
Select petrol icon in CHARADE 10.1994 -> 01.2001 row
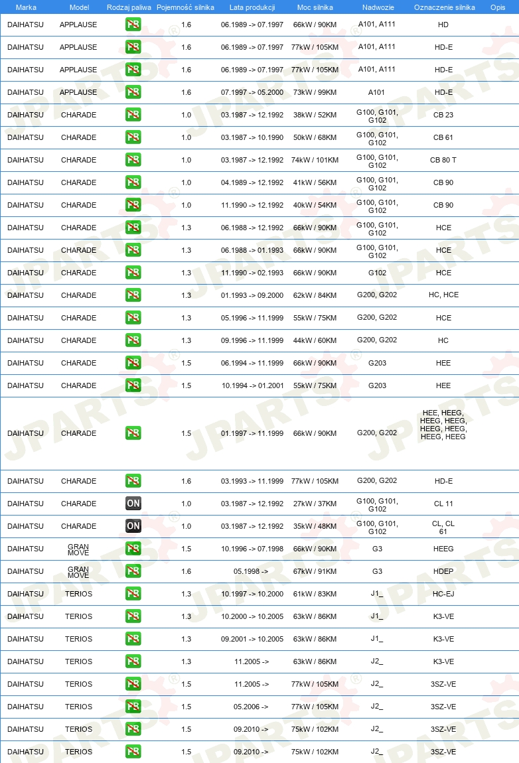(133, 385)
